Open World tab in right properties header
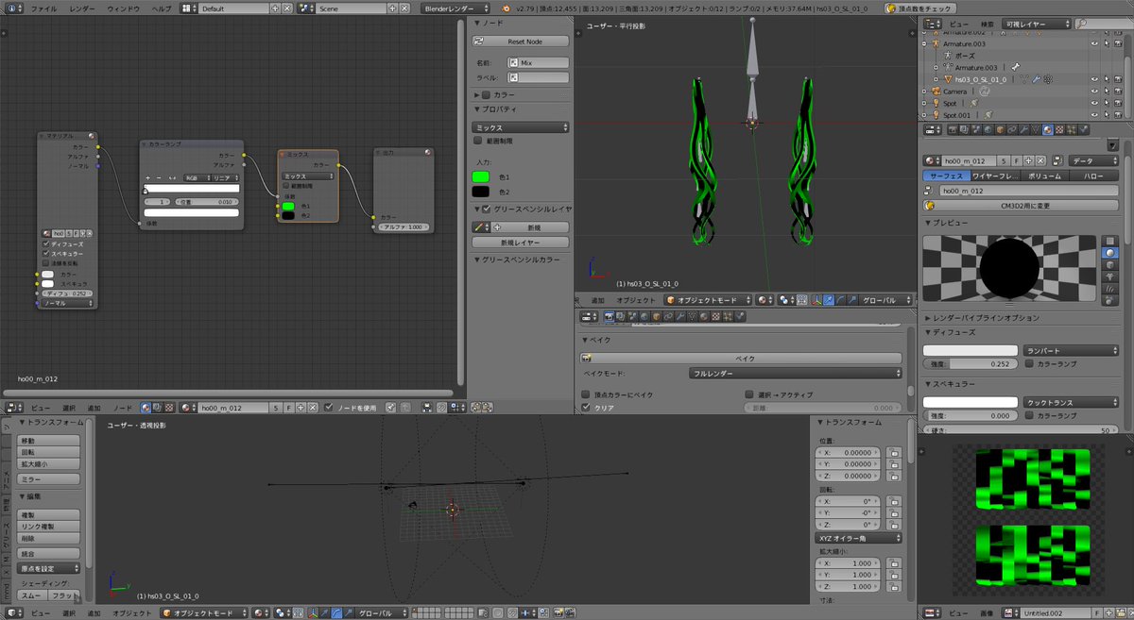 (988, 129)
